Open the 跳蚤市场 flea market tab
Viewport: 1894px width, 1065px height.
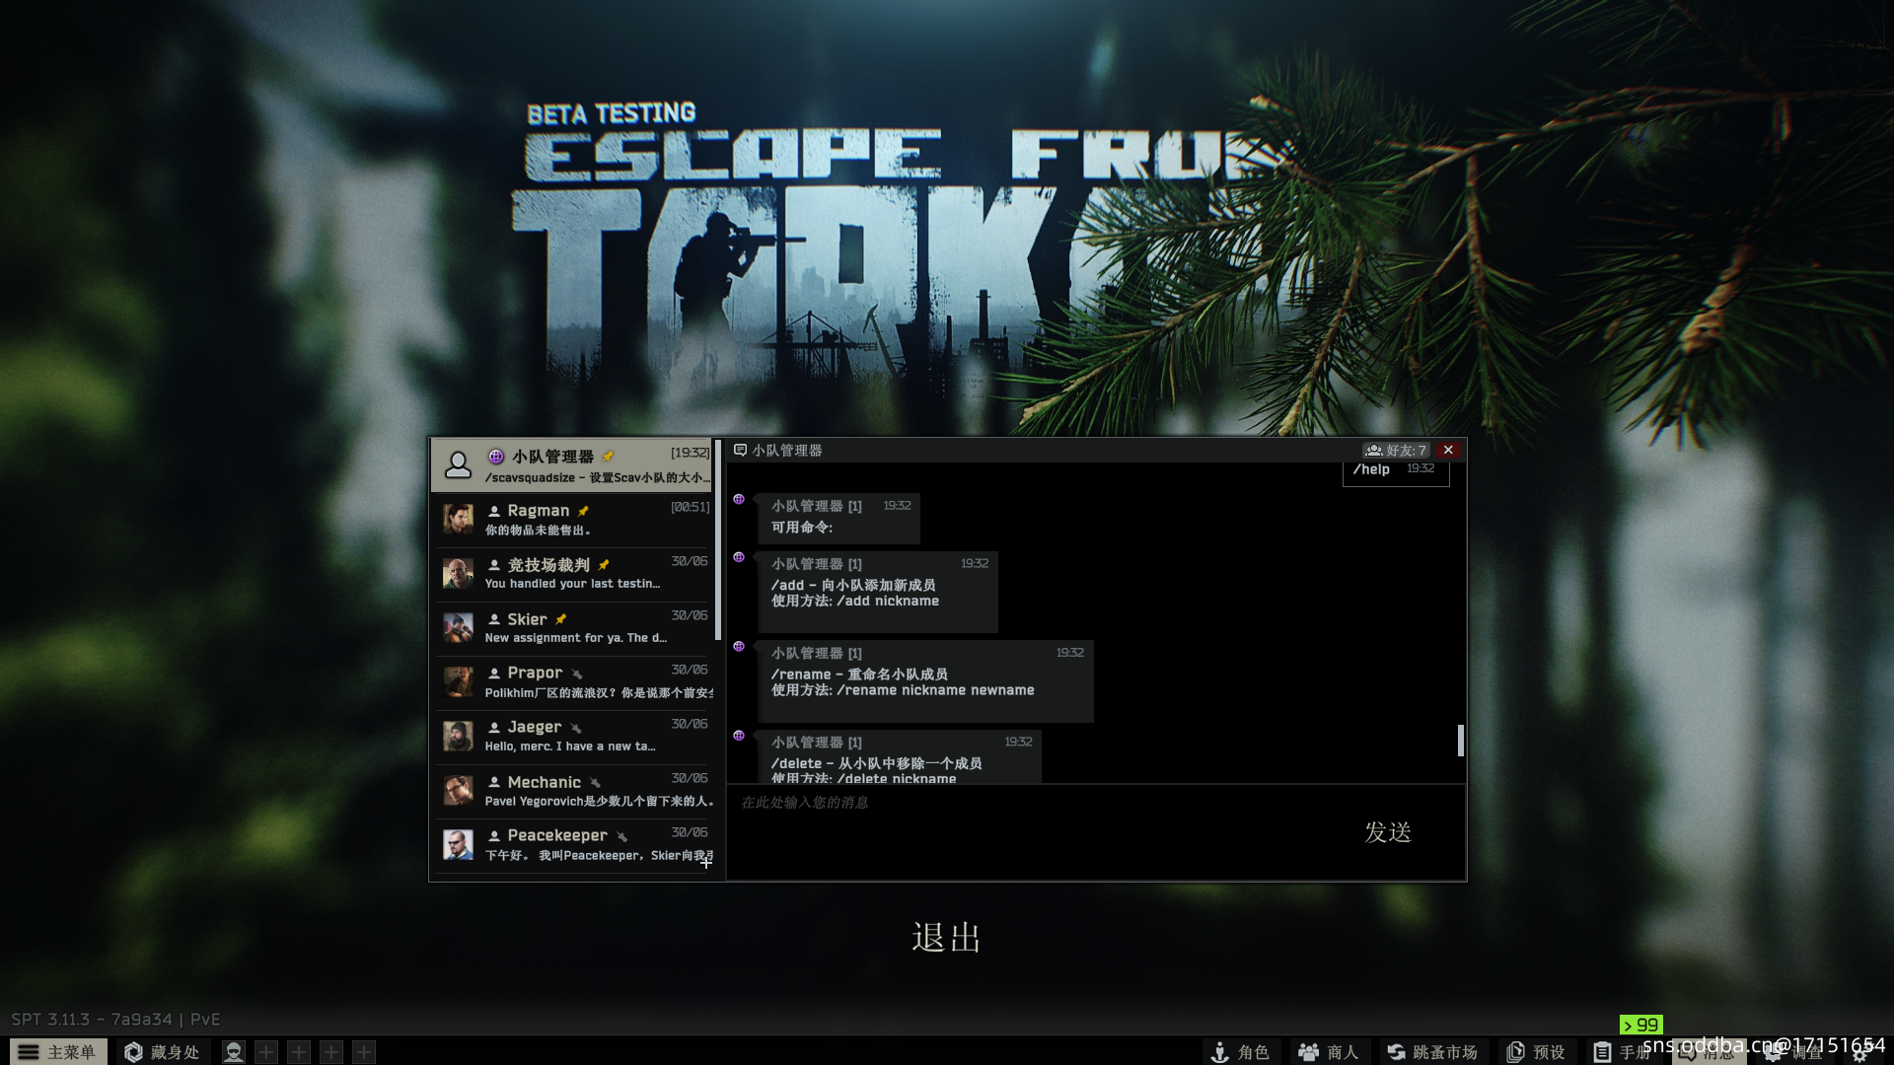click(x=1433, y=1052)
